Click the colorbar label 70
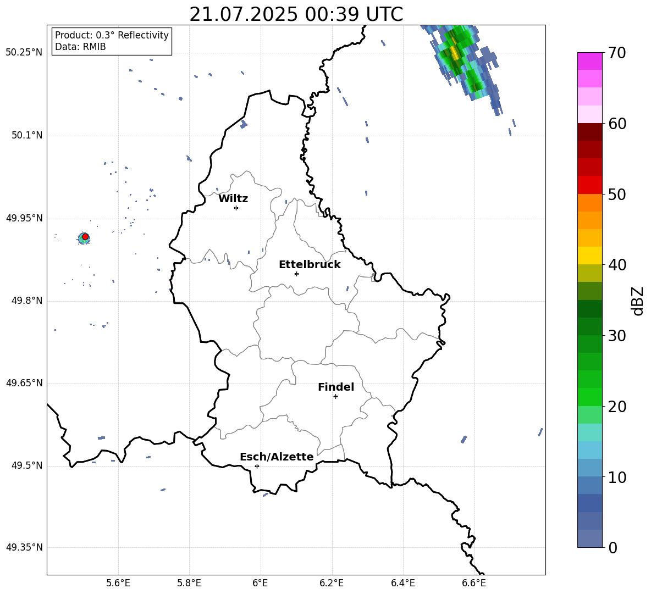The width and height of the screenshot is (651, 594). click(617, 53)
